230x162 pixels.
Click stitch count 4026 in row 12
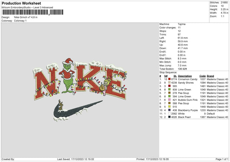[174, 117]
